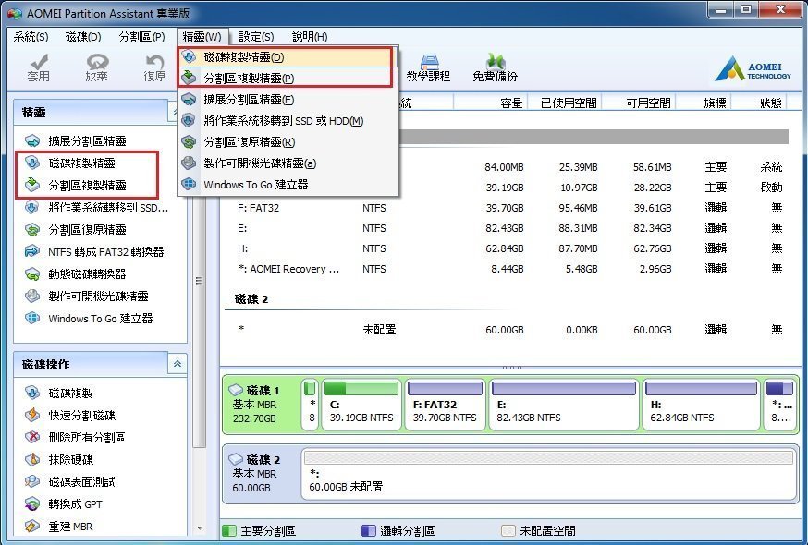Click the 動態磁碟轉換器 icon
808x545 pixels.
pos(32,273)
